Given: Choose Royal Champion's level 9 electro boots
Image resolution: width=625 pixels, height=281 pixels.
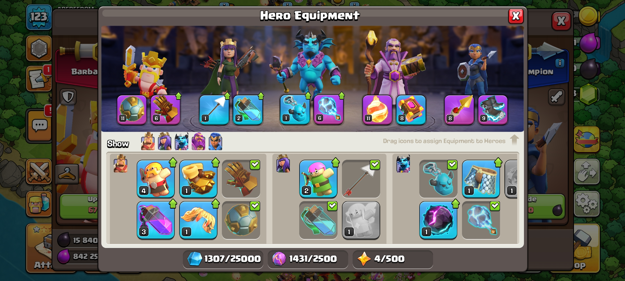Looking at the screenshot, I should (493, 110).
